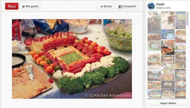Visit the Capcy.com link

click(x=163, y=8)
